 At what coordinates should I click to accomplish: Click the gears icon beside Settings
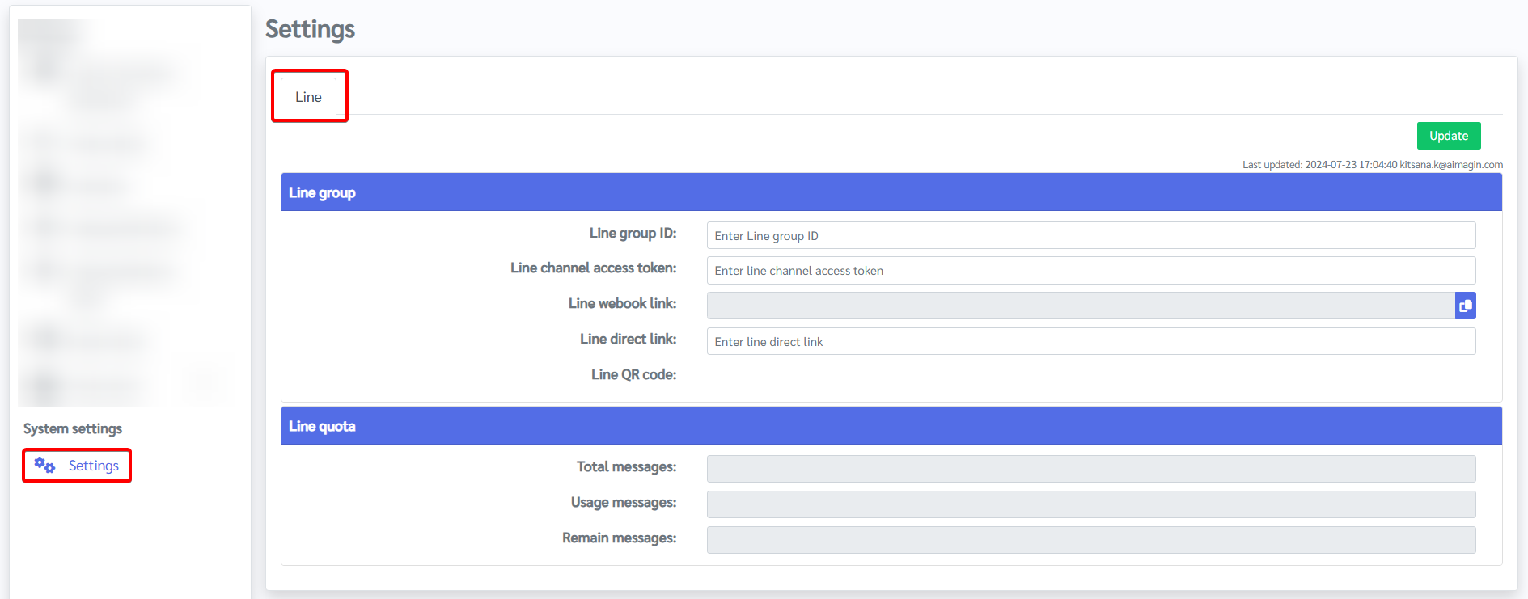(44, 466)
